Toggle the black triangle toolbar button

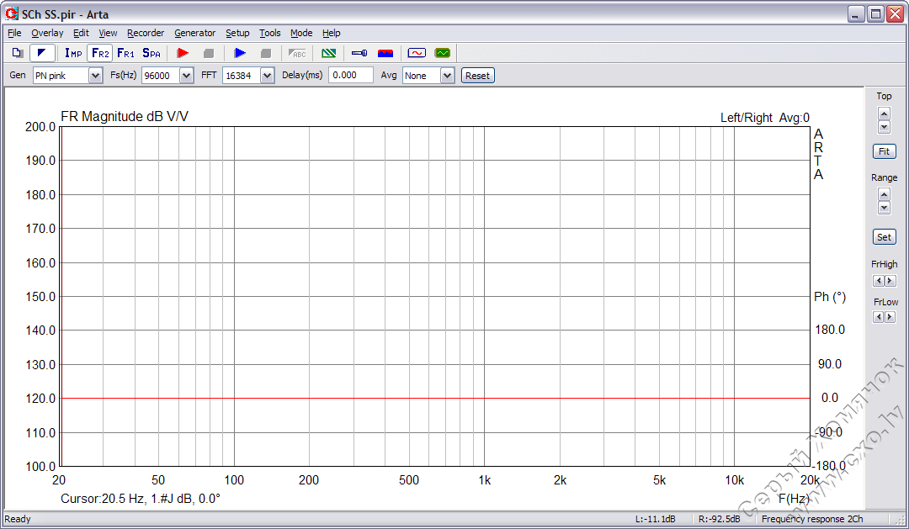click(42, 53)
